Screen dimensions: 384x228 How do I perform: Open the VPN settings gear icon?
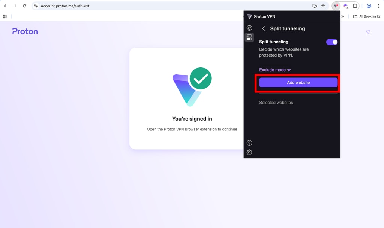[x=249, y=152]
